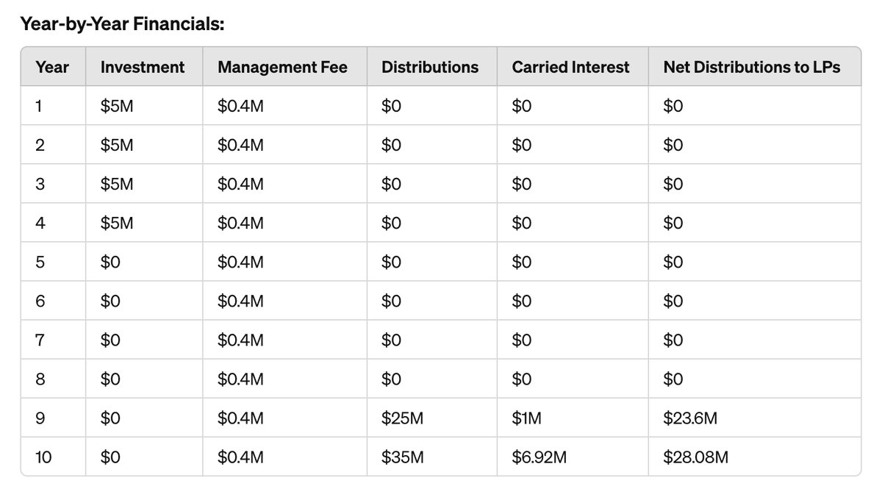
Task: Select Year 5 investment $0 cell
Action: 110,262
